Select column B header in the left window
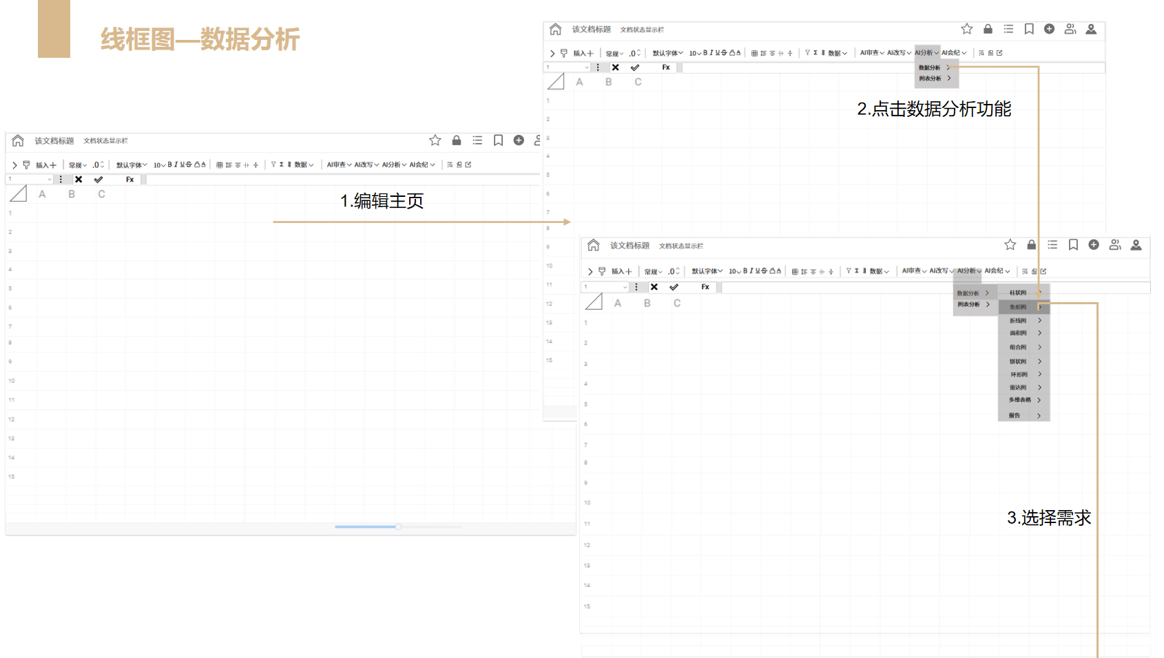This screenshot has height=658, width=1164. (72, 194)
